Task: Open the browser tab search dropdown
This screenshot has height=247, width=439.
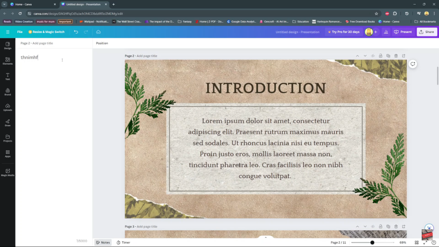Action: 4,4
